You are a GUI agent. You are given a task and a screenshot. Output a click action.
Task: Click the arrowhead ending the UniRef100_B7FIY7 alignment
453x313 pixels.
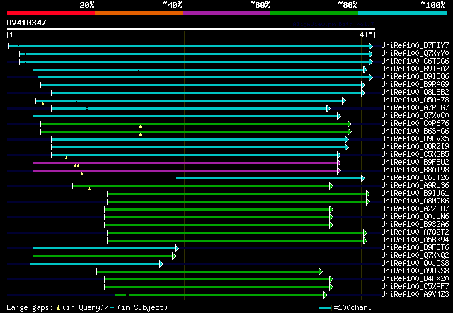click(371, 46)
